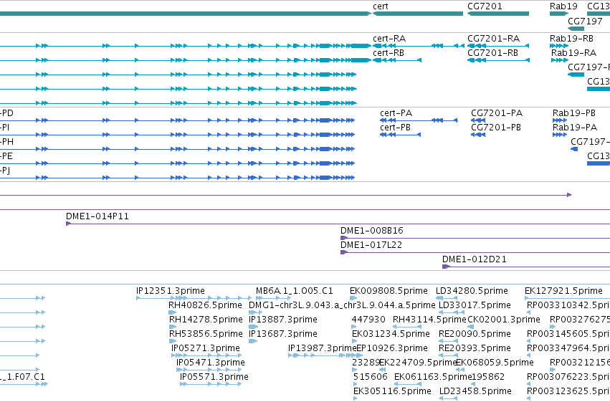The width and height of the screenshot is (610, 402).
Task: Select the DME1-017L22 BAC label
Action: pos(371,245)
